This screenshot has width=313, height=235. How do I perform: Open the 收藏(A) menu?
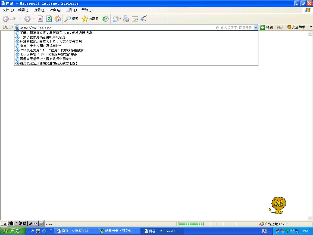(x=55, y=10)
